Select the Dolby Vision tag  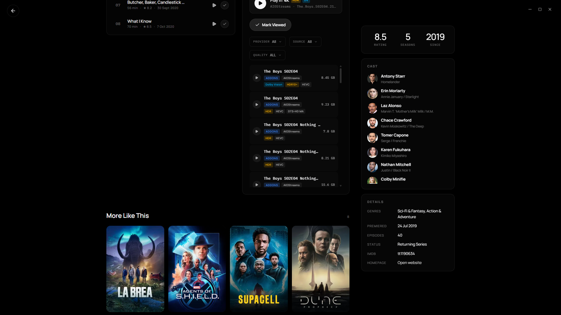pos(274,84)
